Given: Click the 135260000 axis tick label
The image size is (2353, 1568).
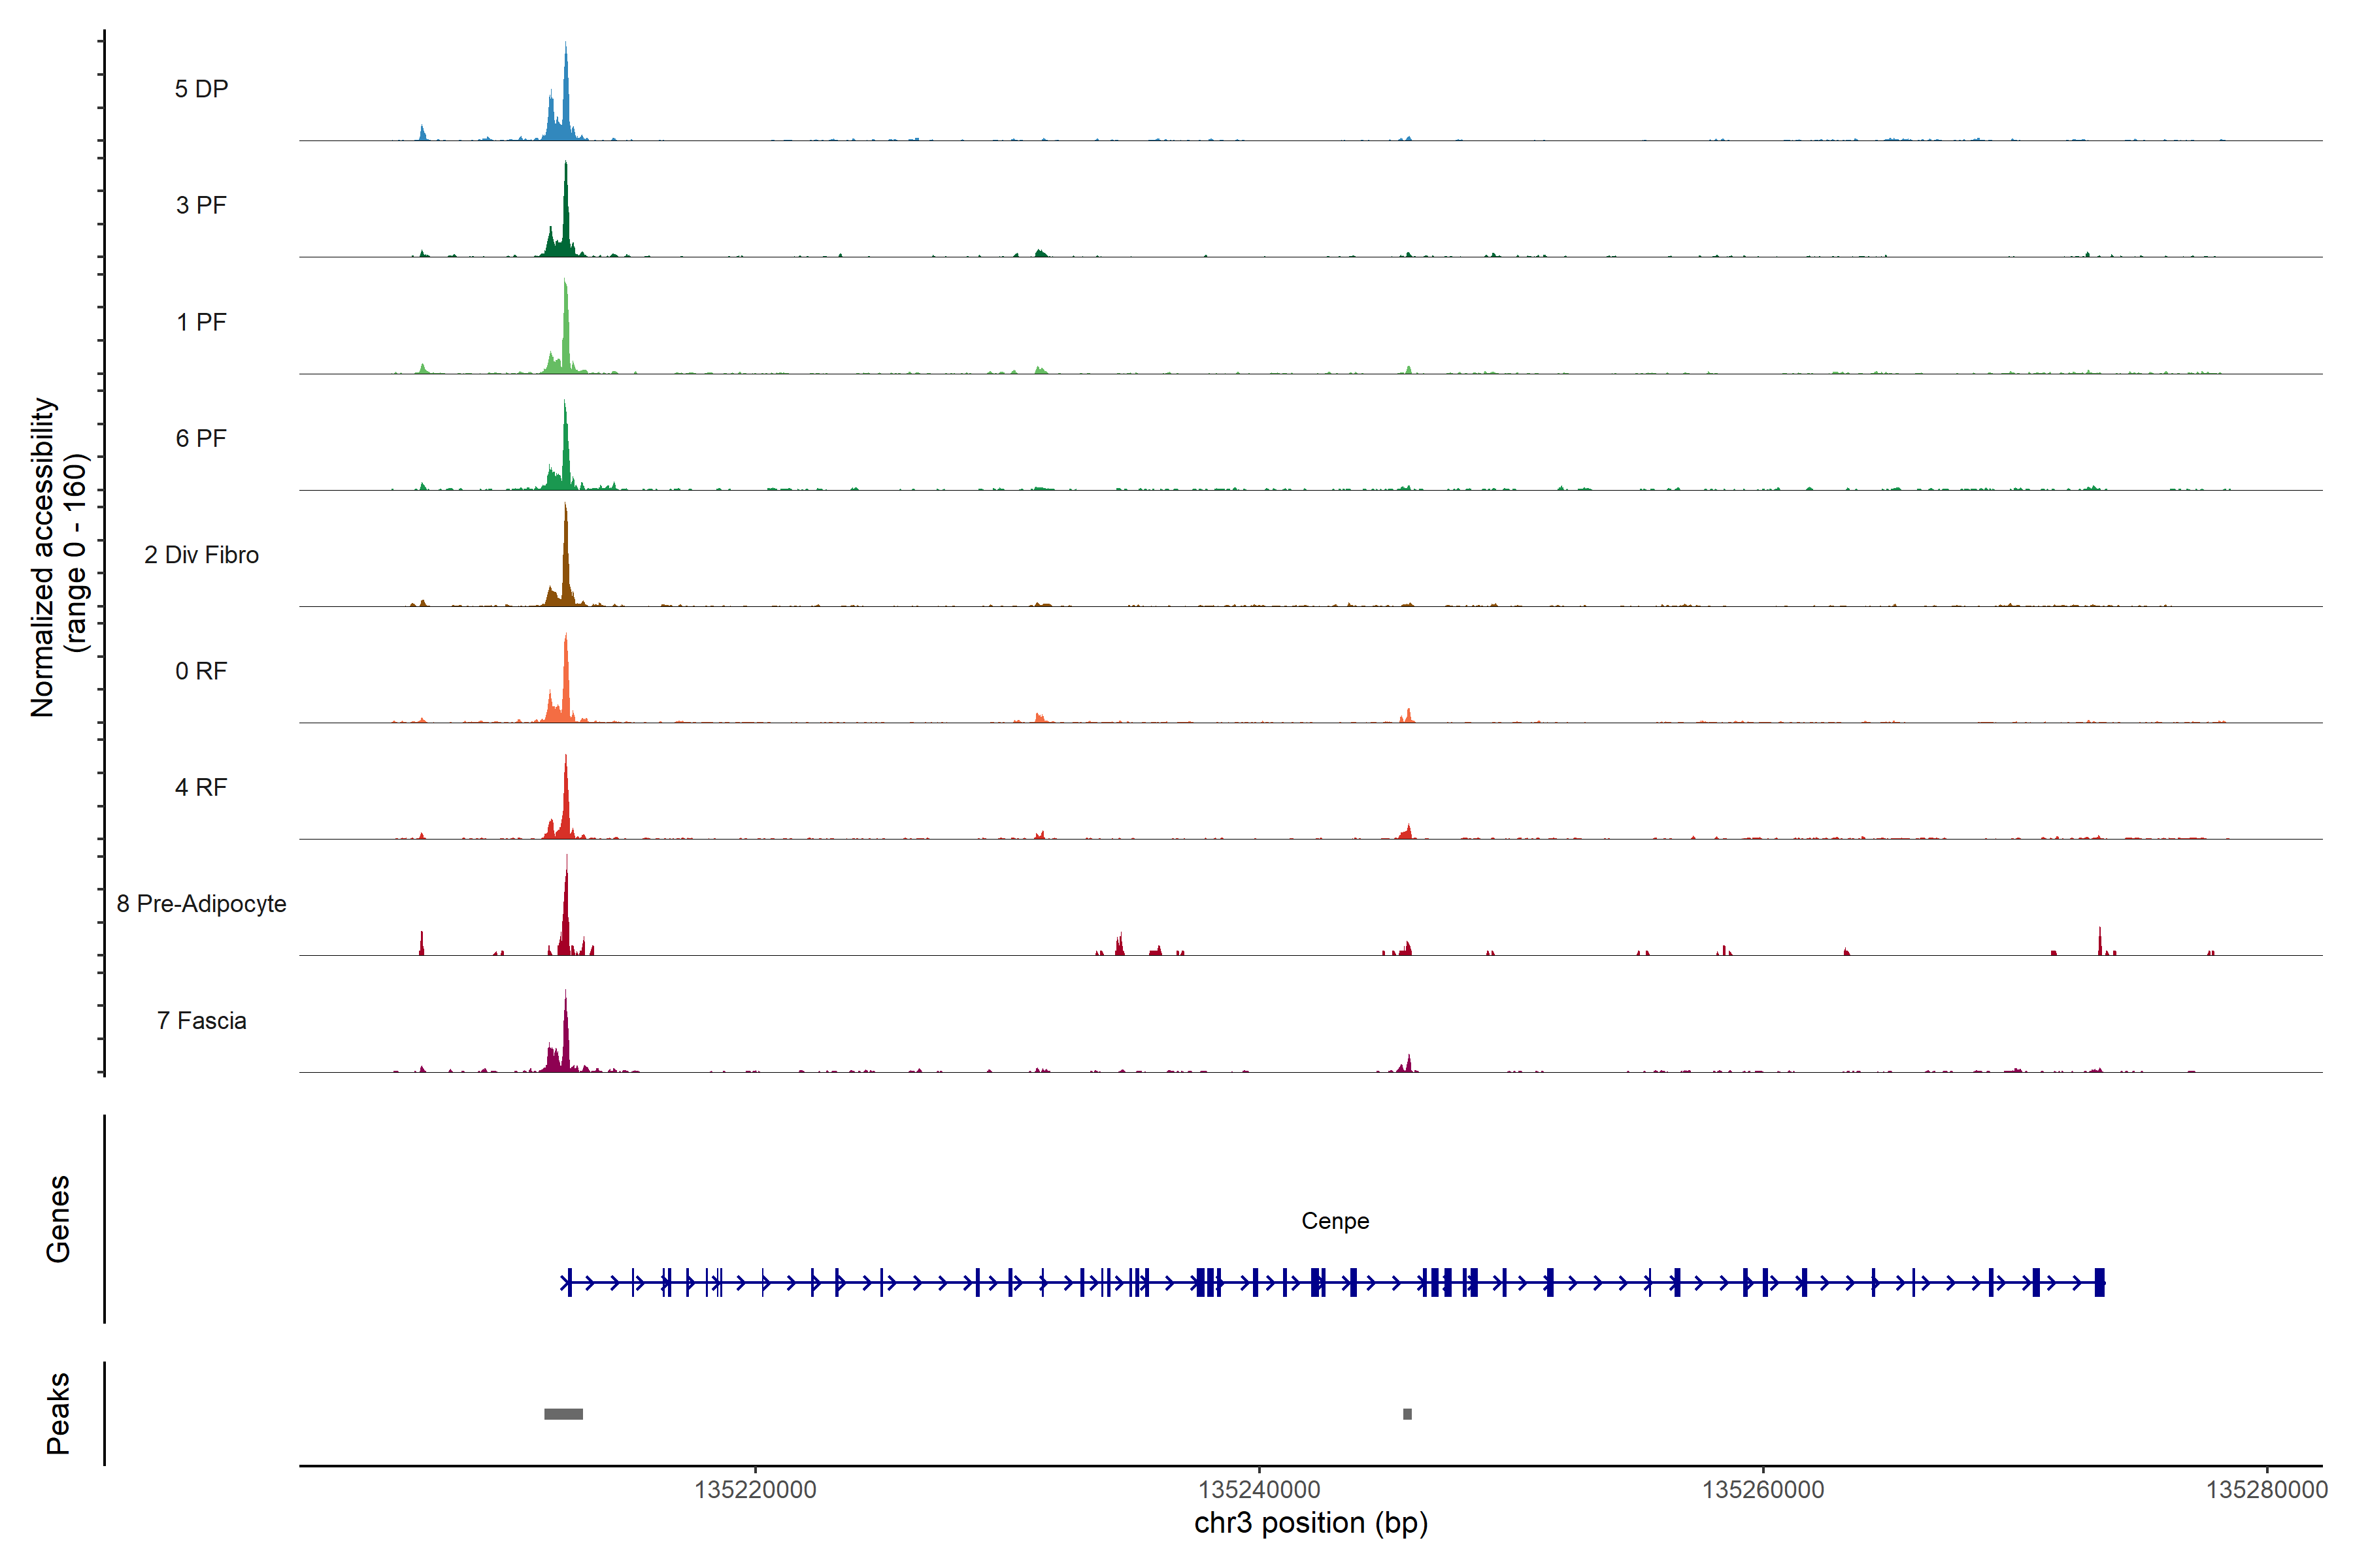Looking at the screenshot, I should [x=1763, y=1490].
